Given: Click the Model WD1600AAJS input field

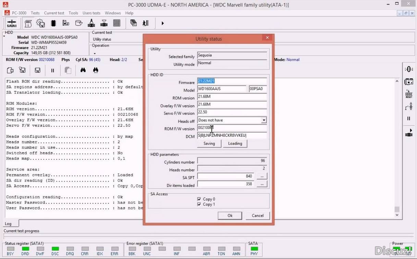Looking at the screenshot, I should pyautogui.click(x=222, y=89).
